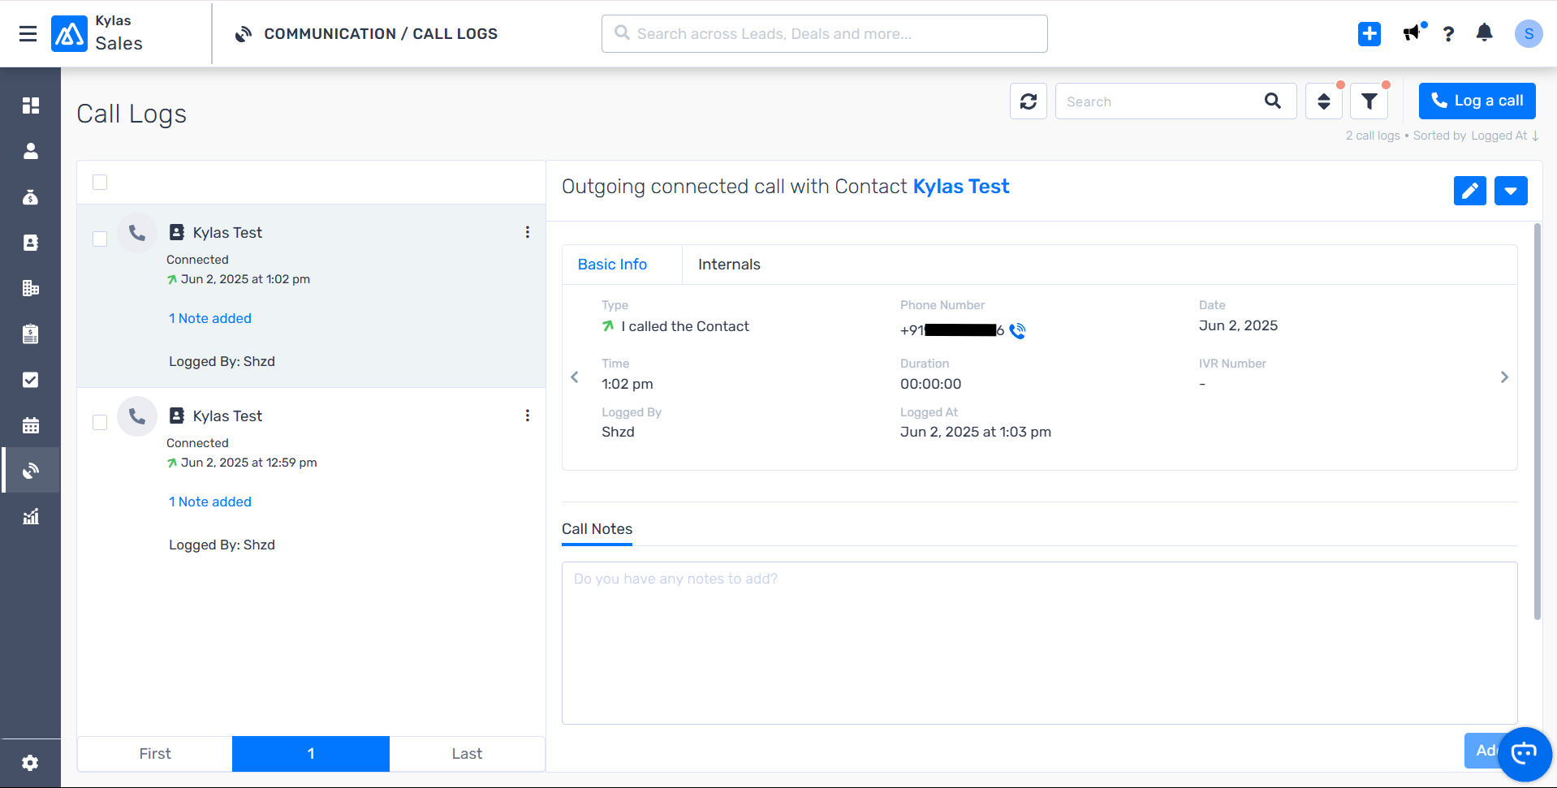Viewport: 1557px width, 788px height.
Task: Go to Last page of call logs
Action: (467, 754)
